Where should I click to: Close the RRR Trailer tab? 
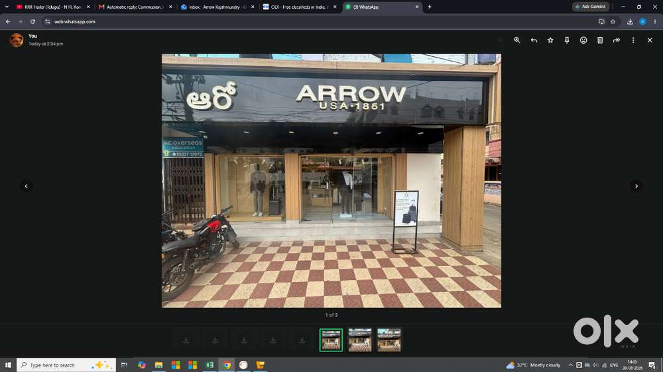pos(88,7)
